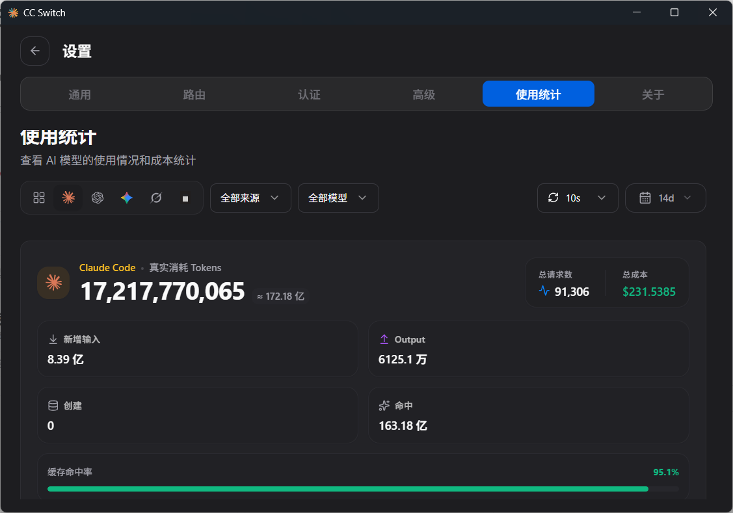The width and height of the screenshot is (733, 513).
Task: Open the 全部来源 source dropdown
Action: [250, 198]
